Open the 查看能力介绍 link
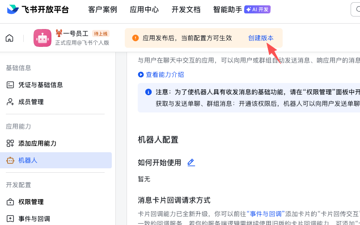360x225 pixels. click(x=165, y=75)
